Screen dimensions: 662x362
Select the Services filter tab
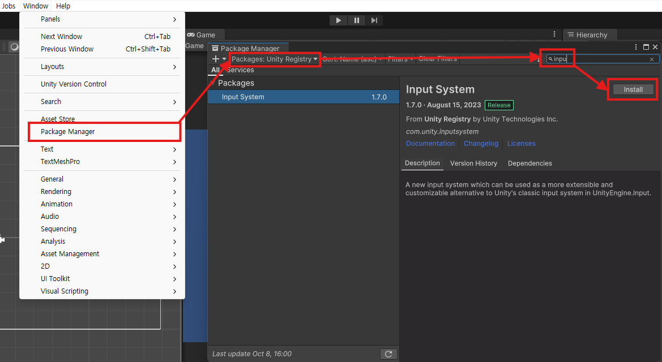(x=240, y=70)
